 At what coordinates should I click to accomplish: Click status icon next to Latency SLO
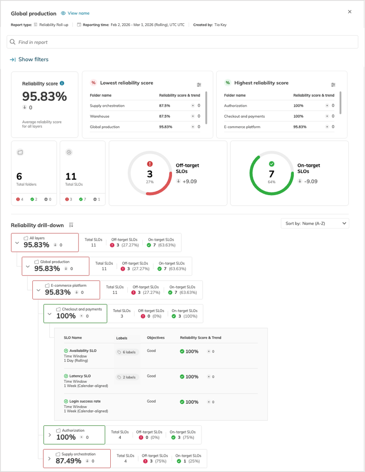pos(66,376)
